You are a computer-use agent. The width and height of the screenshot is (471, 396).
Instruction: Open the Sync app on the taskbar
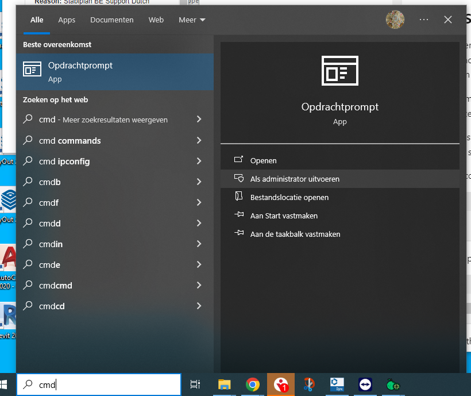pos(337,385)
